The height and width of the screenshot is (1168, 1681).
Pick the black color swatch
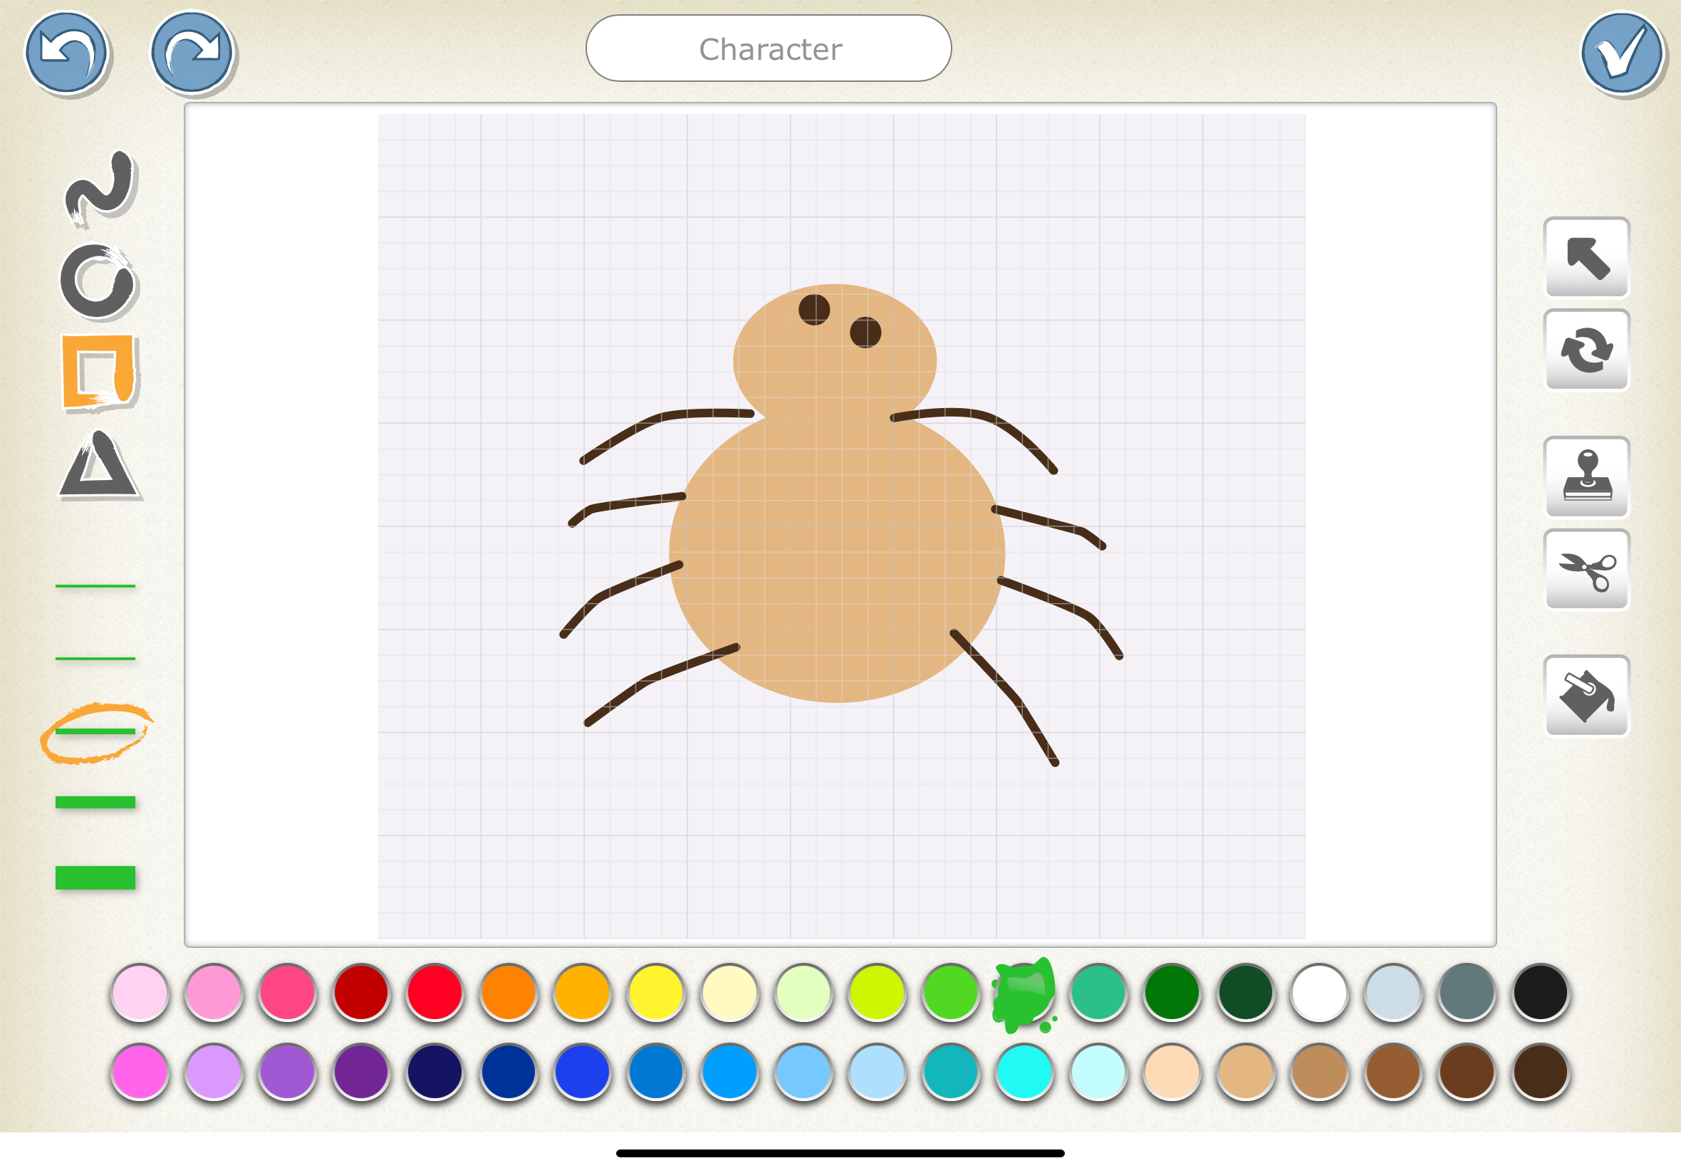1541,992
